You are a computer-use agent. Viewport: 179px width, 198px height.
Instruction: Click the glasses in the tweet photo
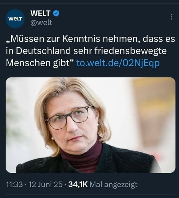pyautogui.click(x=70, y=117)
